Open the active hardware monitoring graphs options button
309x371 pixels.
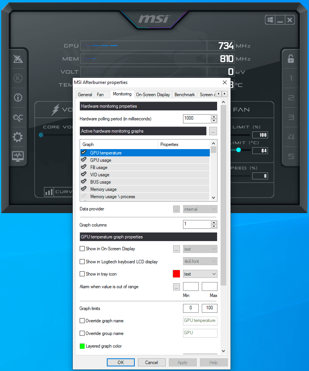[213, 131]
